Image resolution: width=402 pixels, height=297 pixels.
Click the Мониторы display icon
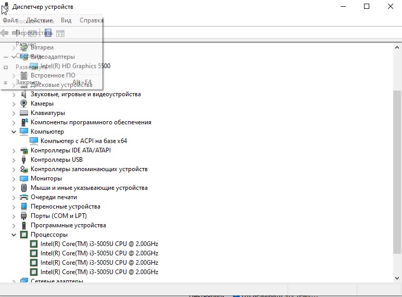coord(24,178)
